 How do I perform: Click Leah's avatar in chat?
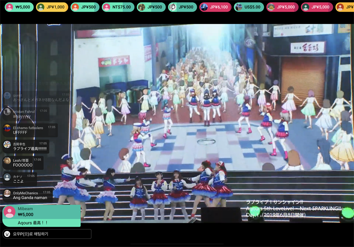point(7,161)
